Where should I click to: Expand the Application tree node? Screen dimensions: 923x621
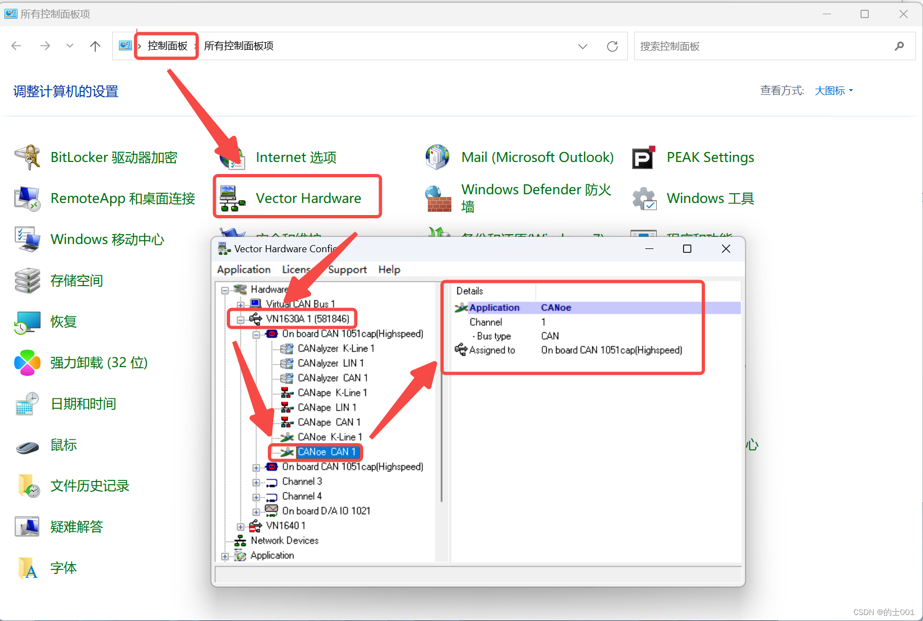225,556
